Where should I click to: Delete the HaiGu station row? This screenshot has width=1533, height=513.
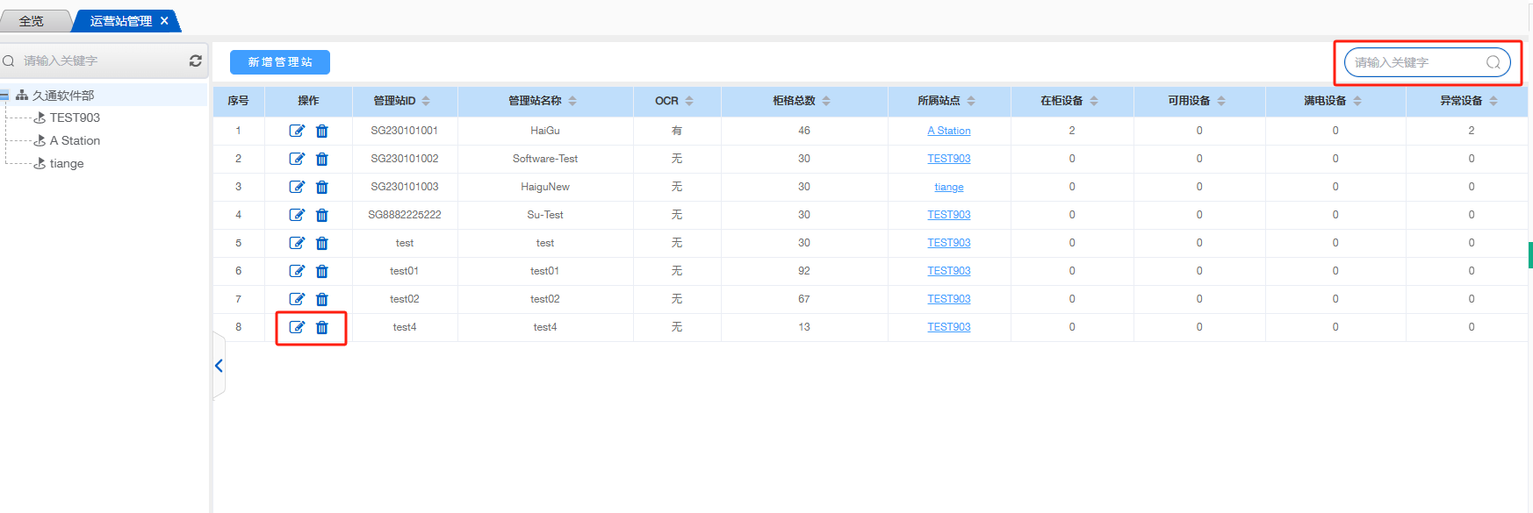point(322,131)
